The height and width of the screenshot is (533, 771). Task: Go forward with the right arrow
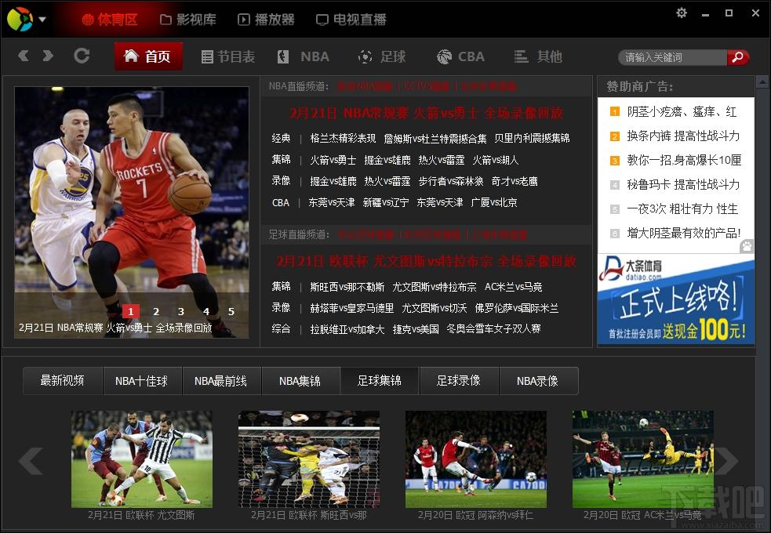(48, 56)
